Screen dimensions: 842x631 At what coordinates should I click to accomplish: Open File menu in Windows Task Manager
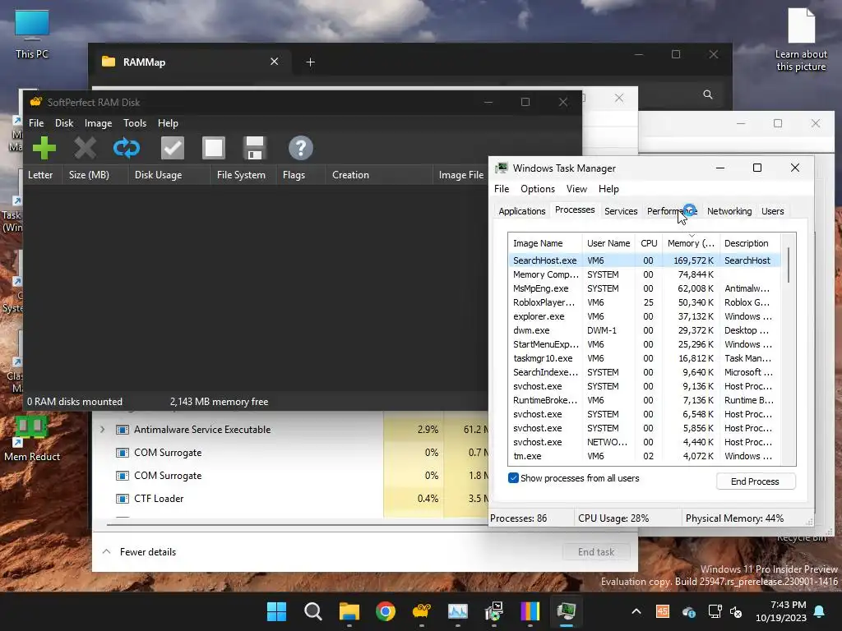[x=502, y=189]
